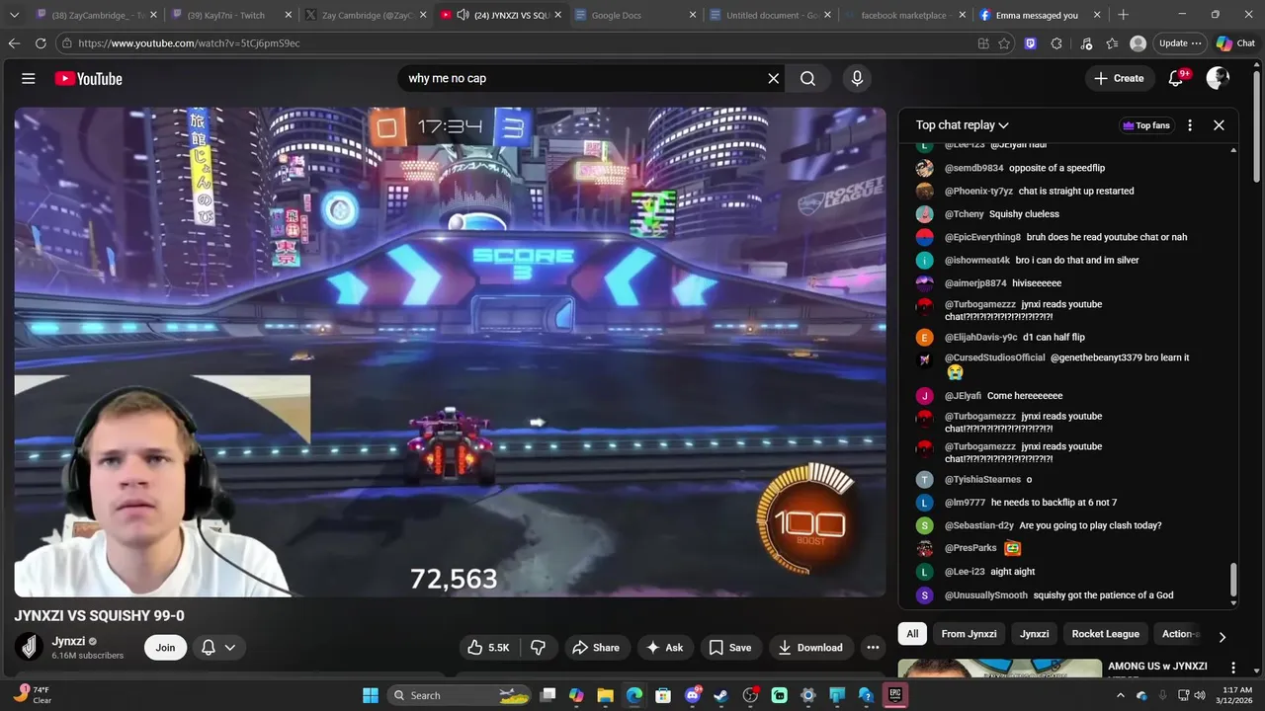The width and height of the screenshot is (1265, 711).
Task: Open the YouTube notifications bell
Action: click(1176, 78)
